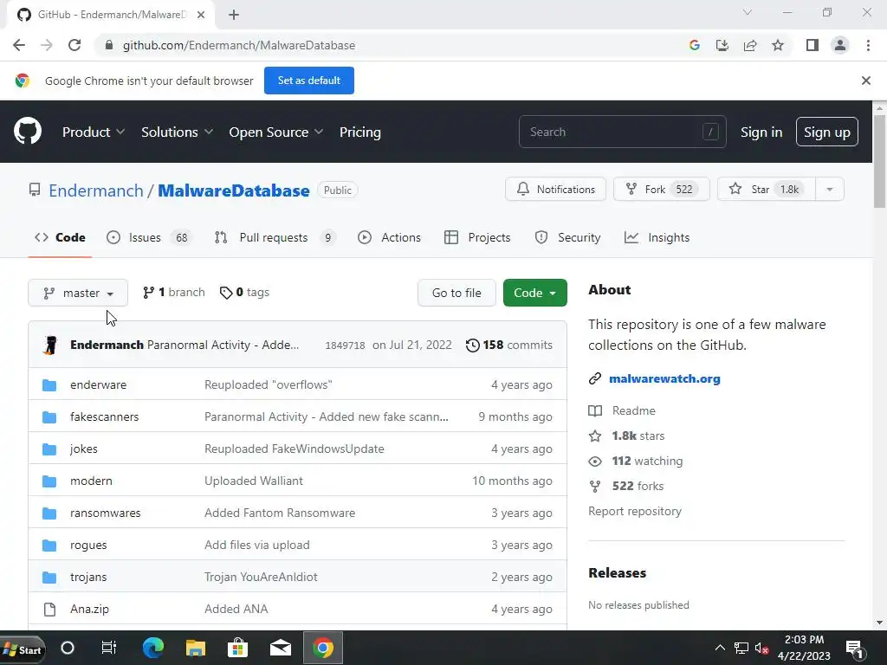Switch to the Issues tab
Screen dimensions: 887x665
click(x=149, y=237)
